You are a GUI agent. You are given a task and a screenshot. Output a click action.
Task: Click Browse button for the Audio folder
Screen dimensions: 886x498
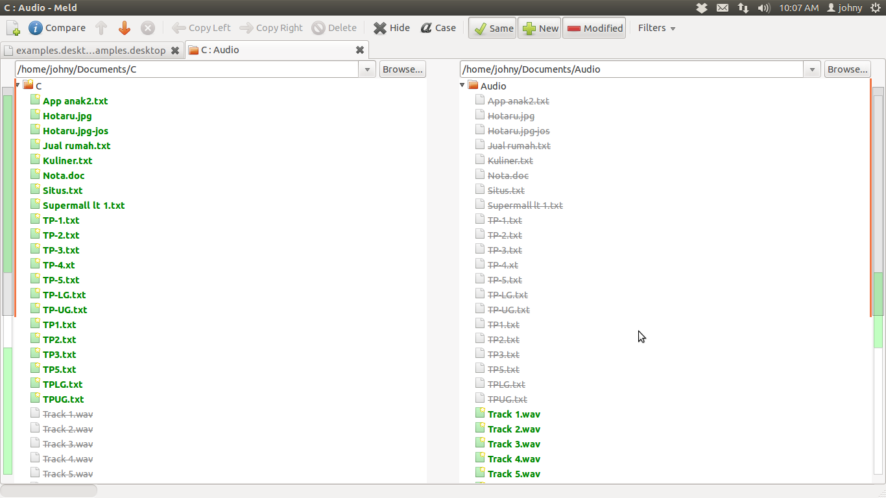847,69
